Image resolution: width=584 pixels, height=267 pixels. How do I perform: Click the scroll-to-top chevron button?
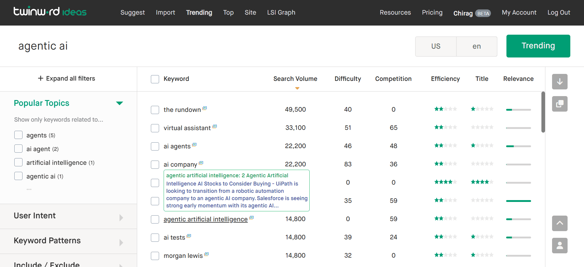pyautogui.click(x=560, y=223)
